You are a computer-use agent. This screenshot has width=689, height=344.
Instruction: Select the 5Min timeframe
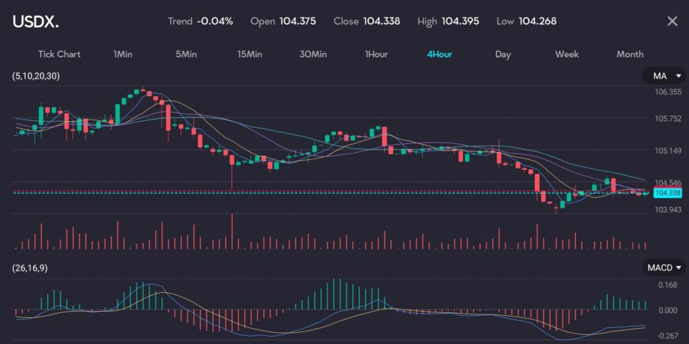click(186, 54)
